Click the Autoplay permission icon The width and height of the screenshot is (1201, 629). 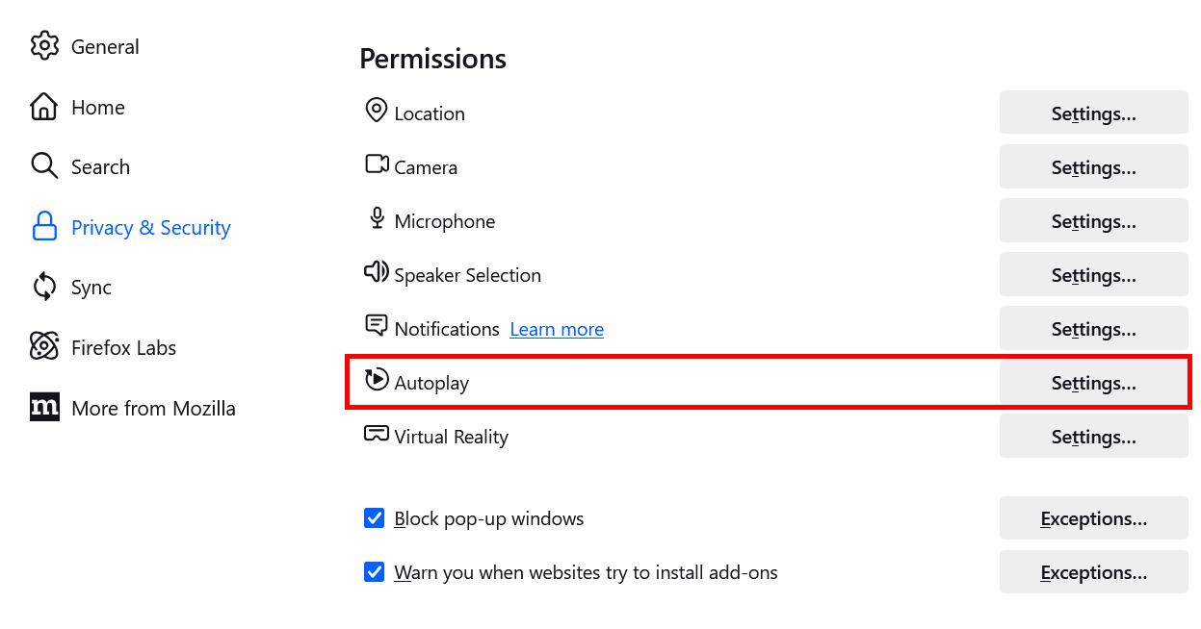(376, 381)
